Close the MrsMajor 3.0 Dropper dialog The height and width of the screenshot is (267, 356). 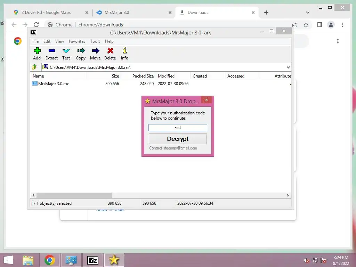point(207,100)
